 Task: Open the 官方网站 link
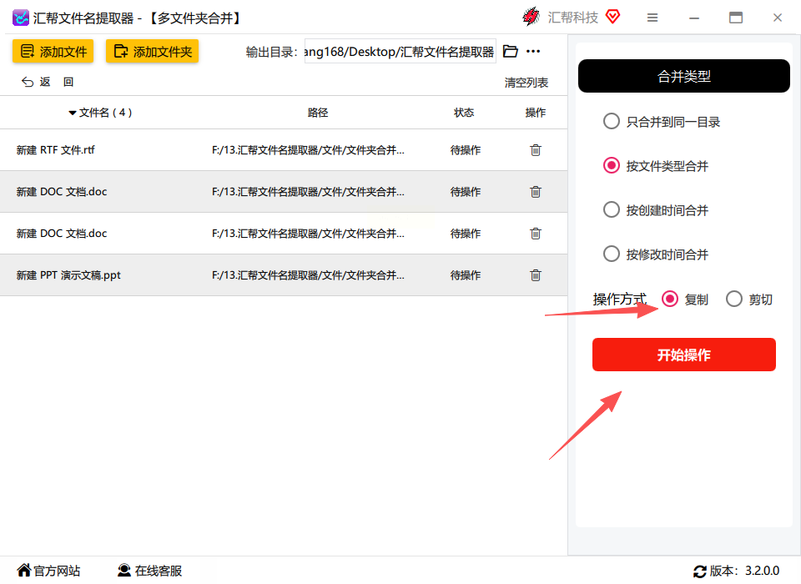[48, 571]
